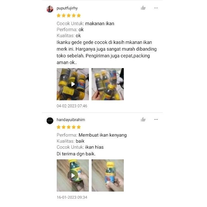
Task: Click 'Performa: Membuat ikan kenyang' line
Action: tap(92, 135)
